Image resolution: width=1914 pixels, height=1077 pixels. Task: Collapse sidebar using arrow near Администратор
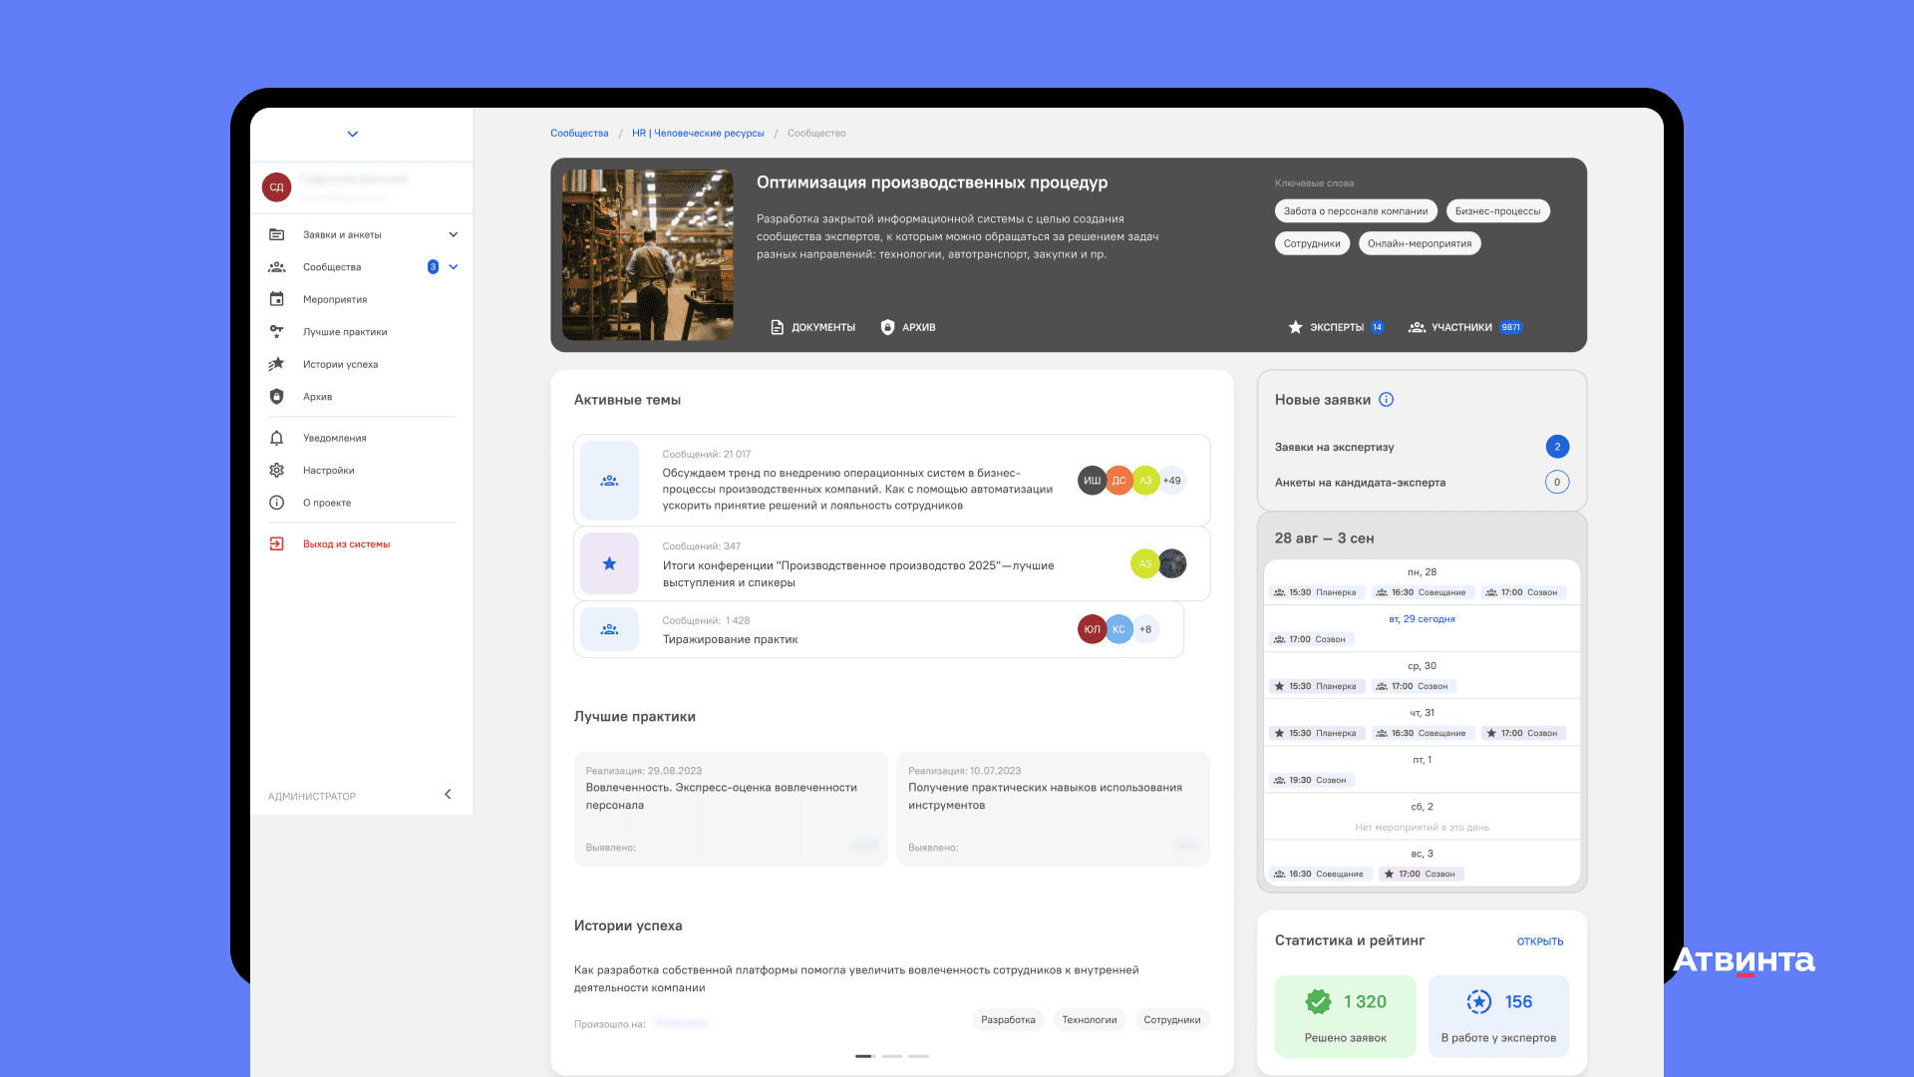pos(448,795)
